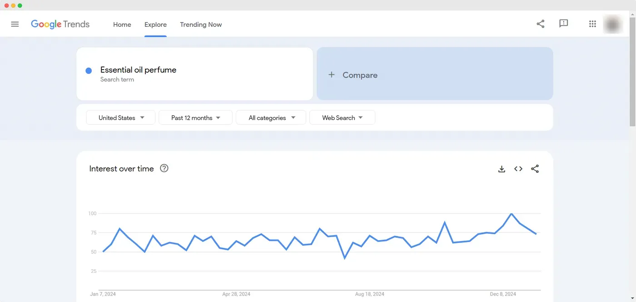Click the green maximize window button
This screenshot has height=302, width=636.
(20, 5)
